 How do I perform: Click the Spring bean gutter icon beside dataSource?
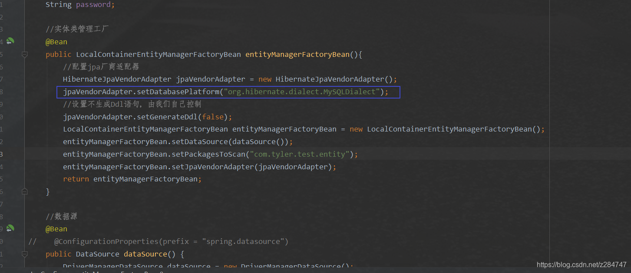10,228
